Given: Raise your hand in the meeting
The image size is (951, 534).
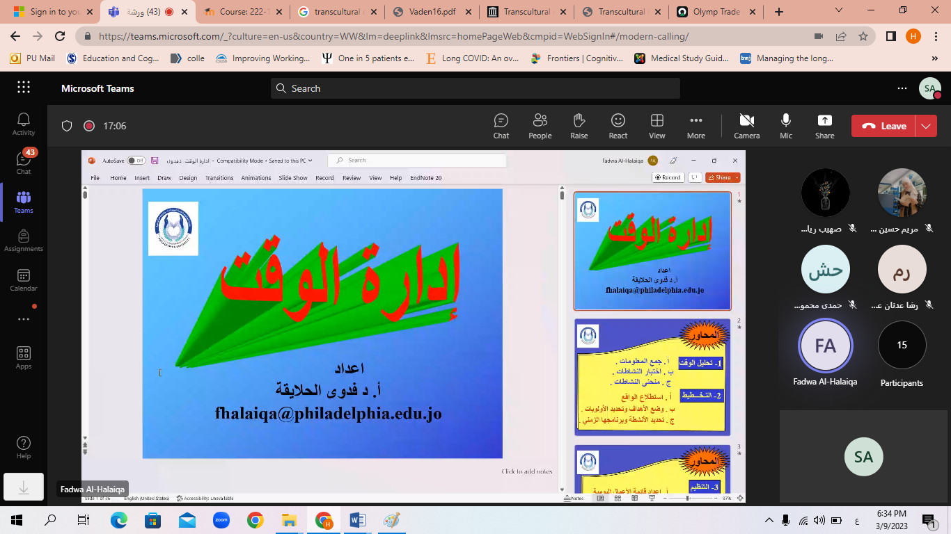Looking at the screenshot, I should point(579,126).
